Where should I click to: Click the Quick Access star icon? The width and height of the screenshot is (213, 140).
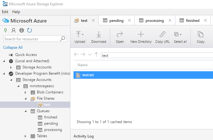coord(11,55)
